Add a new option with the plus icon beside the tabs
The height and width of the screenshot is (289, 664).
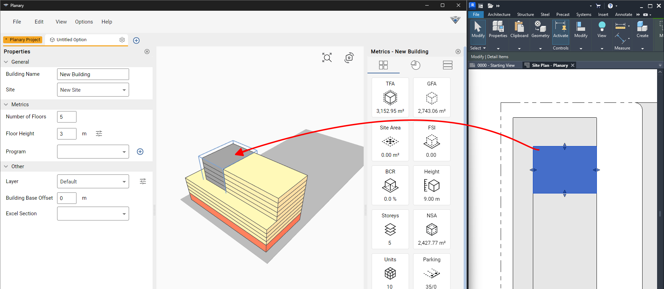pyautogui.click(x=136, y=40)
